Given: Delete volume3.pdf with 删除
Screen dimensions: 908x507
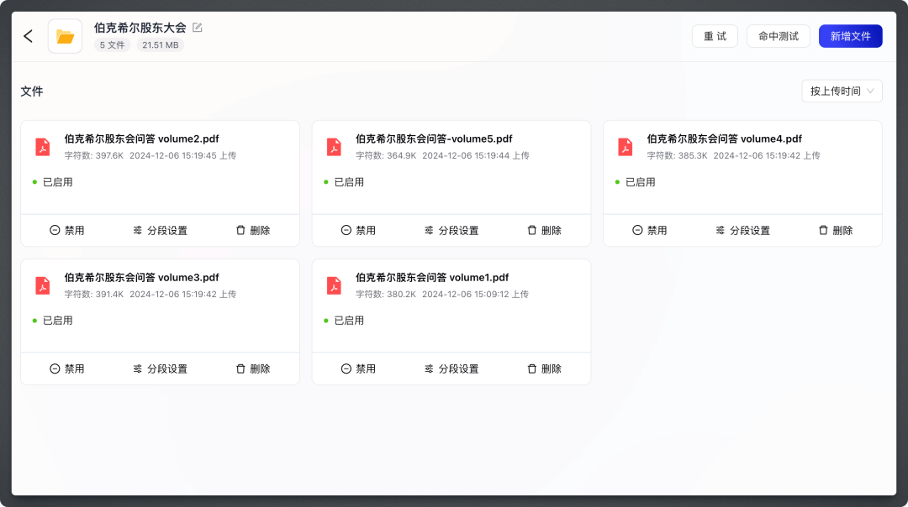Looking at the screenshot, I should (253, 368).
